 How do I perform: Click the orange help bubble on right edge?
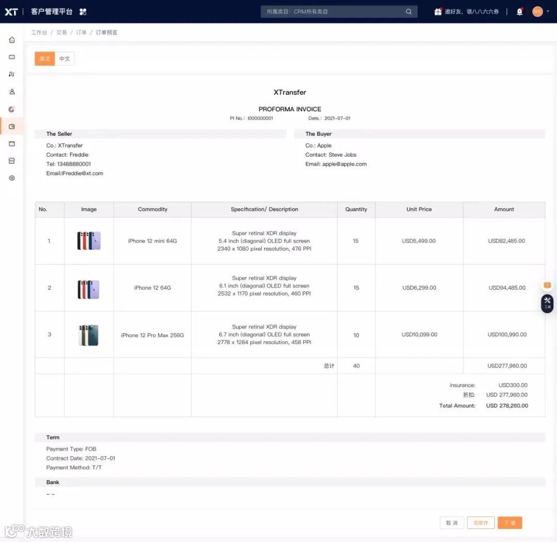point(547,285)
